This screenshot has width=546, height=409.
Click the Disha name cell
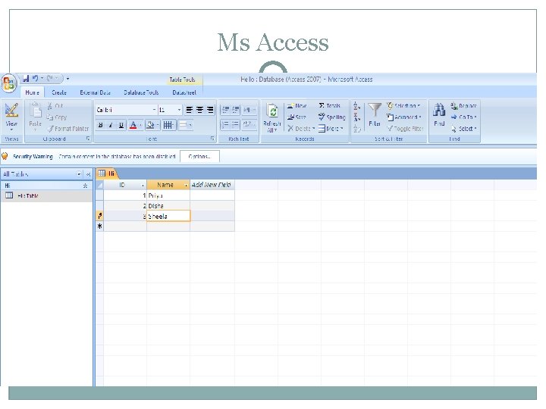[x=168, y=205]
